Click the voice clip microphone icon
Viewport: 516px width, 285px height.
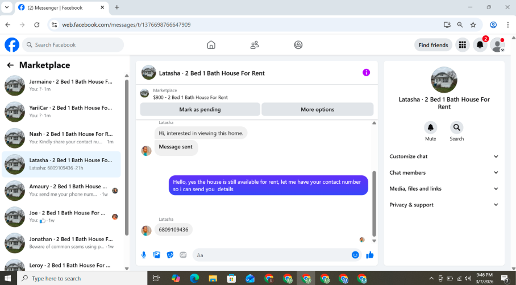(144, 255)
